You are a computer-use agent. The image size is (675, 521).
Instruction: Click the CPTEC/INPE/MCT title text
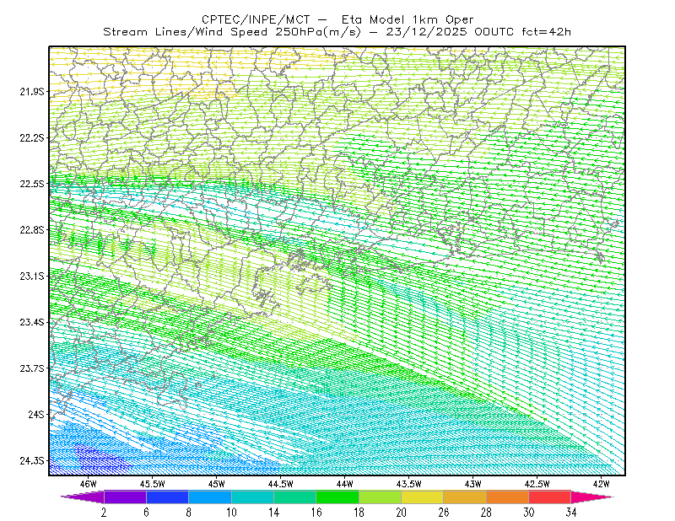click(x=256, y=19)
